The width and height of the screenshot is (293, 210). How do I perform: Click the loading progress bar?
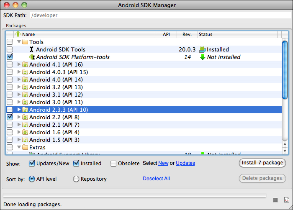(x=134, y=195)
